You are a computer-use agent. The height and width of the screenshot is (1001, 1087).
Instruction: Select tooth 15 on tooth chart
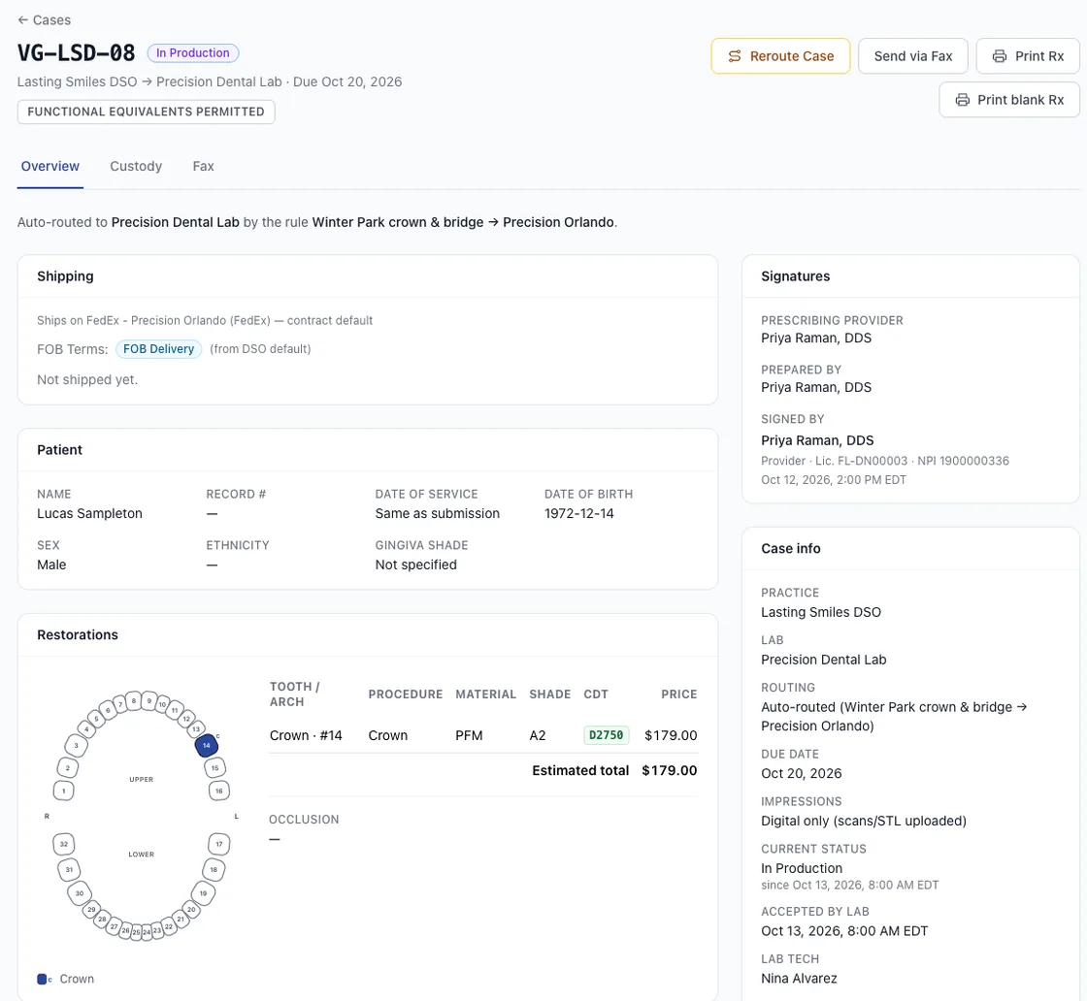click(214, 767)
